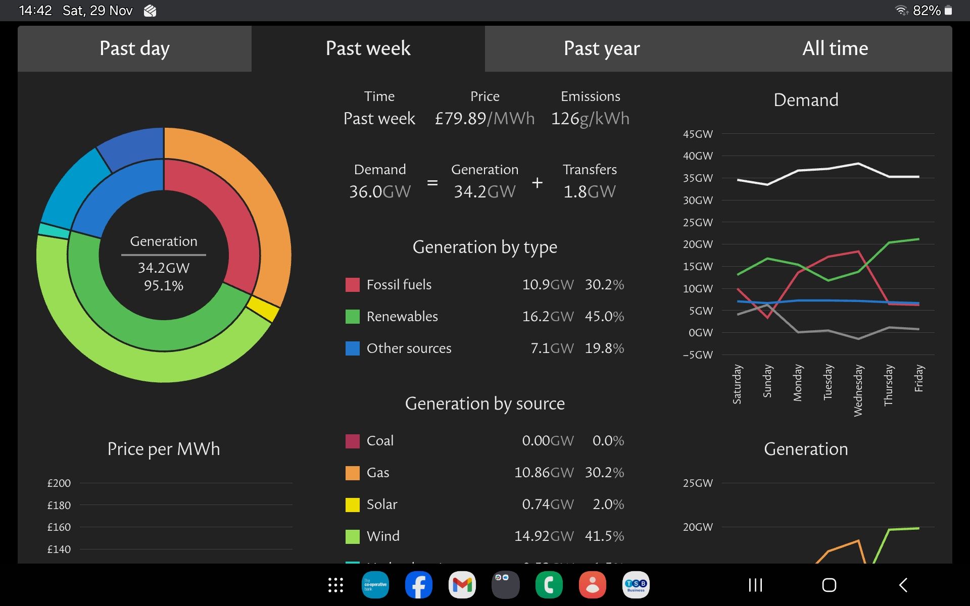The width and height of the screenshot is (970, 606).
Task: Tap the Wind source row label
Action: [x=383, y=536]
